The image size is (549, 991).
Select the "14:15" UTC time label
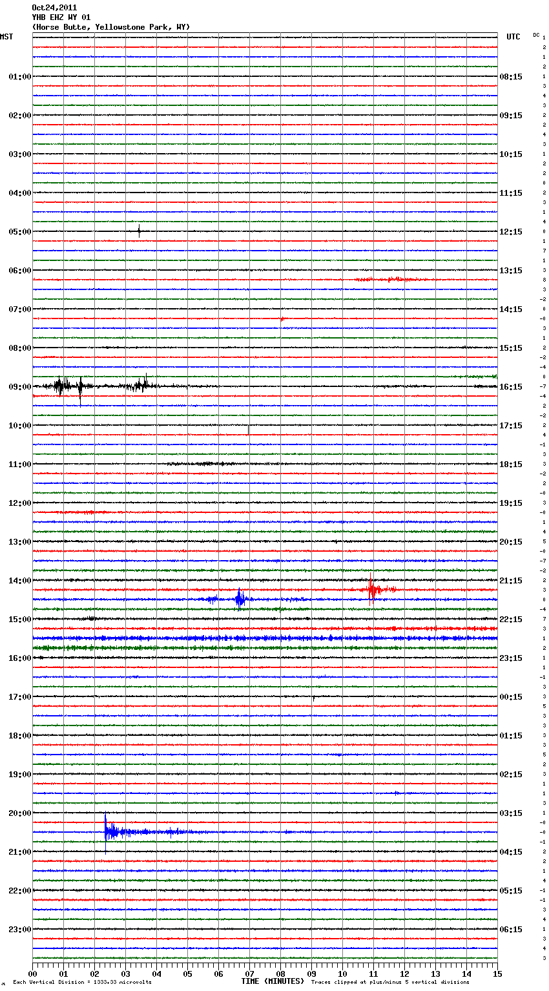pos(511,309)
